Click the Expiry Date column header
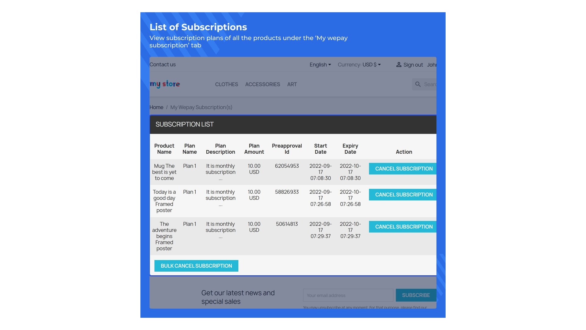 [350, 149]
